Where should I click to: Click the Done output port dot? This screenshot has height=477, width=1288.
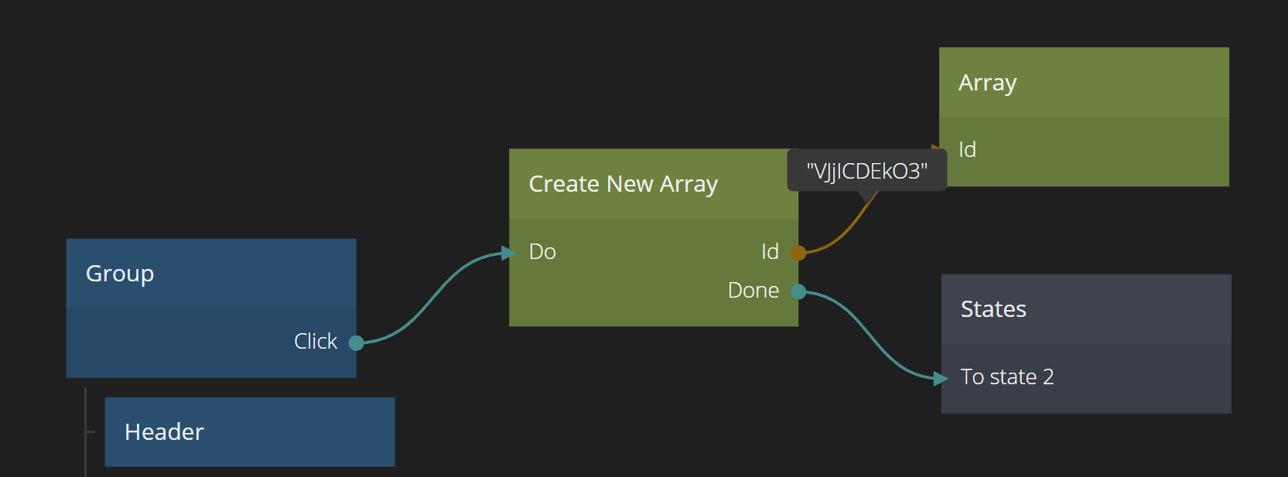(x=798, y=291)
